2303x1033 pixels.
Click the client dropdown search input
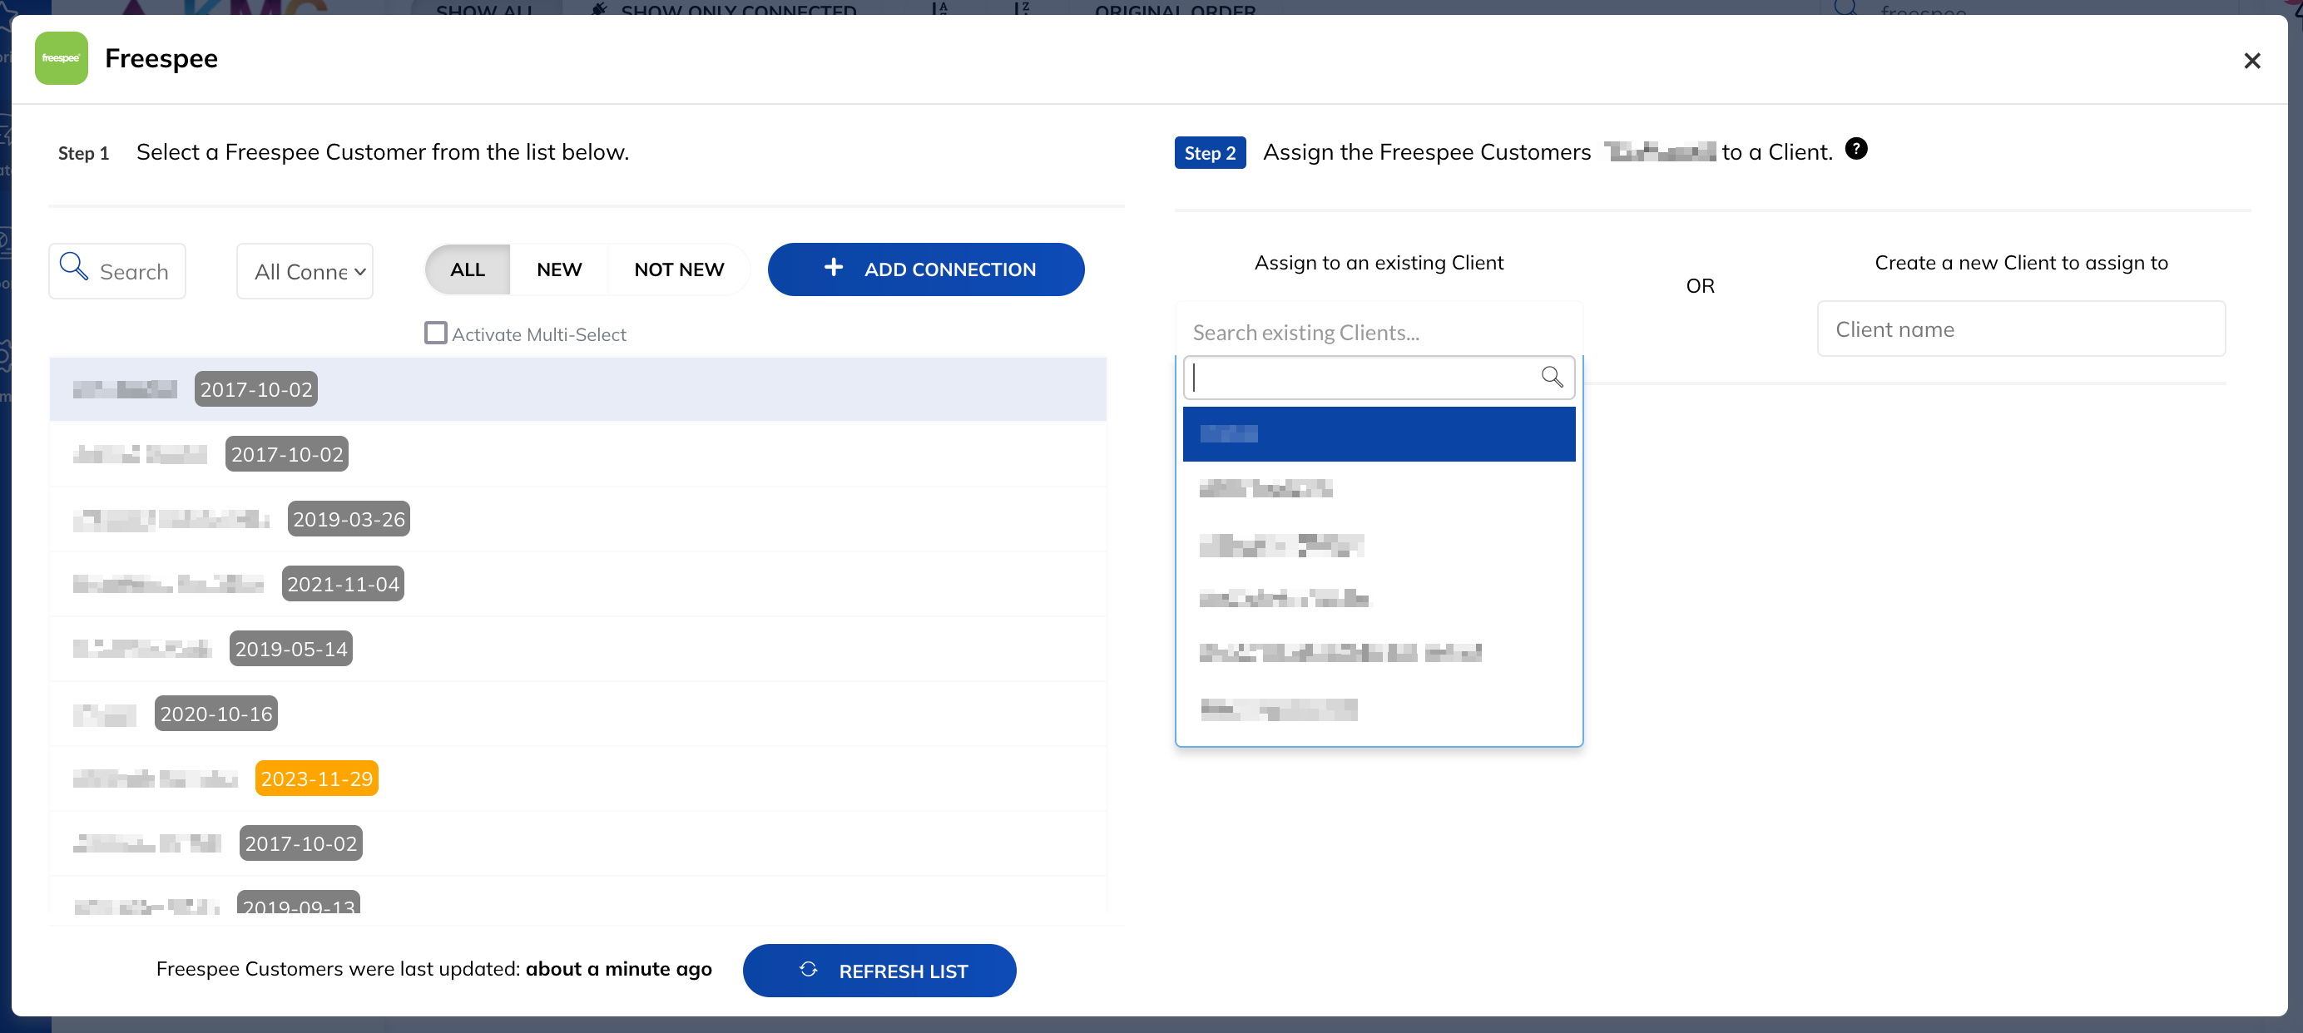[1379, 378]
